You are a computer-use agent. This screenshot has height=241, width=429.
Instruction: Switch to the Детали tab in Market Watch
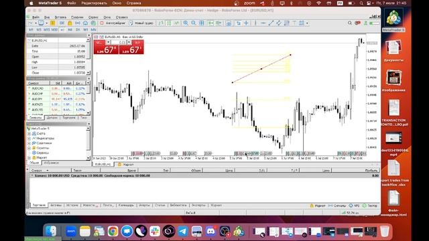pos(52,118)
